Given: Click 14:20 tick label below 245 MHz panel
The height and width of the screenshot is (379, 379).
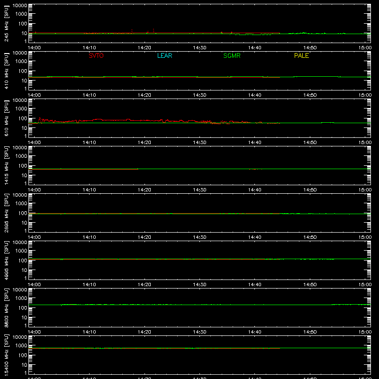Looking at the screenshot, I should (144, 48).
